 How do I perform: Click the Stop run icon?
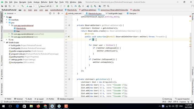83,6
